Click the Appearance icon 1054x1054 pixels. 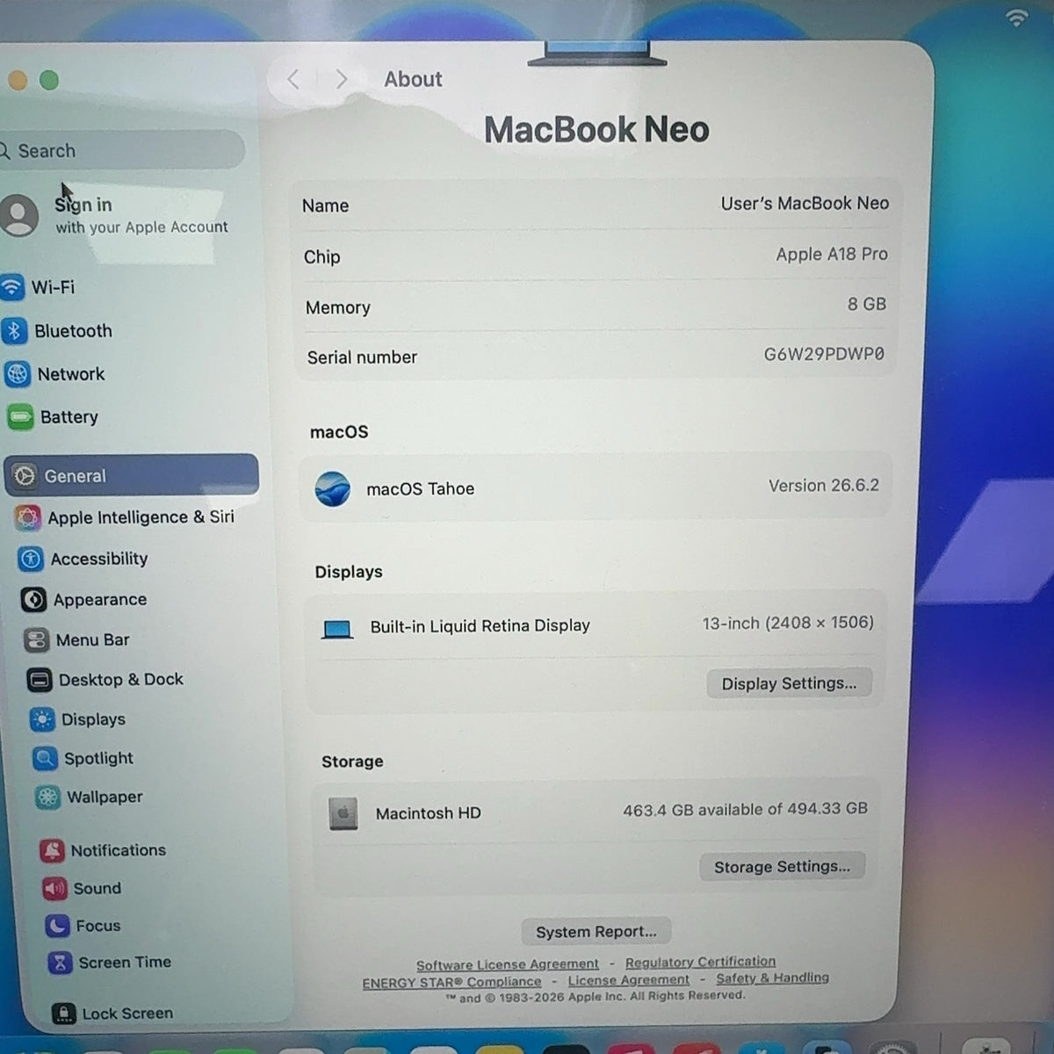(x=33, y=600)
